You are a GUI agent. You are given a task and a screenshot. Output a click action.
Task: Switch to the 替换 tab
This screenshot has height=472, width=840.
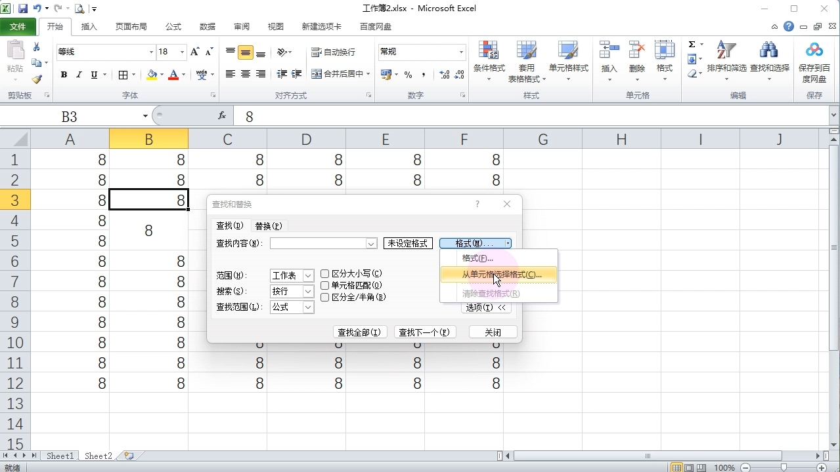[268, 226]
